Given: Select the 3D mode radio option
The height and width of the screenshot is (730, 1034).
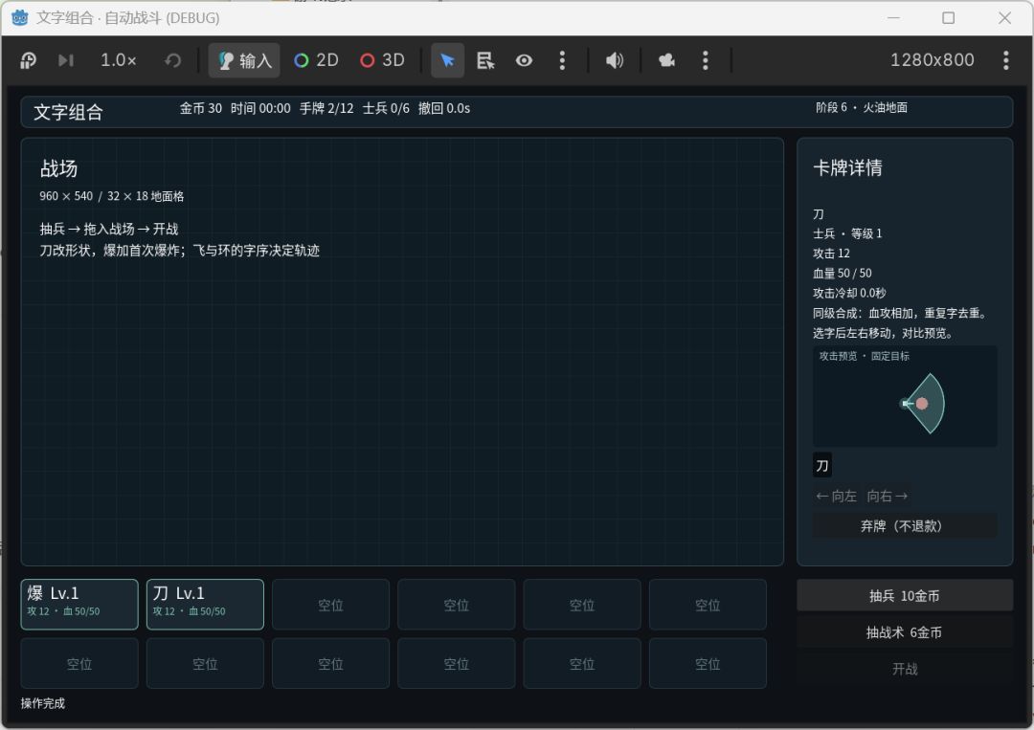Looking at the screenshot, I should (382, 60).
